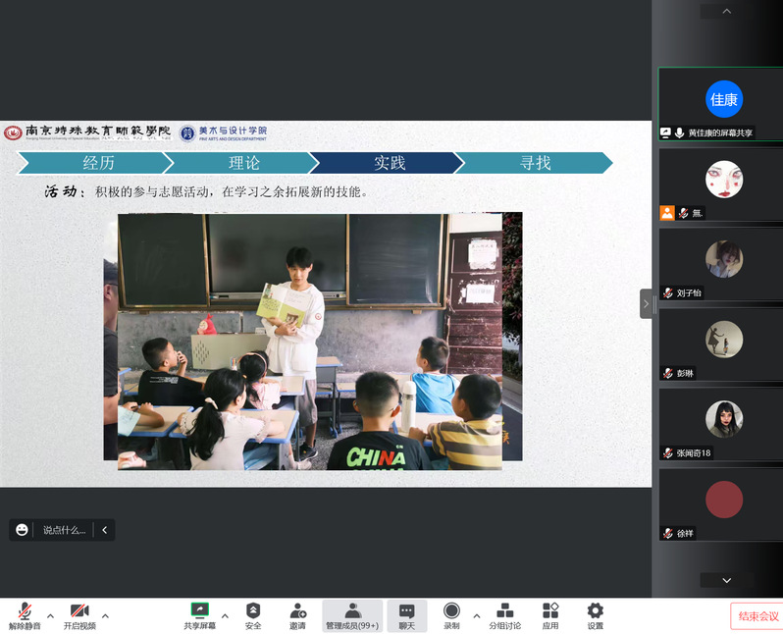Open the 聊天 chat panel
The width and height of the screenshot is (783, 634).
coord(406,614)
